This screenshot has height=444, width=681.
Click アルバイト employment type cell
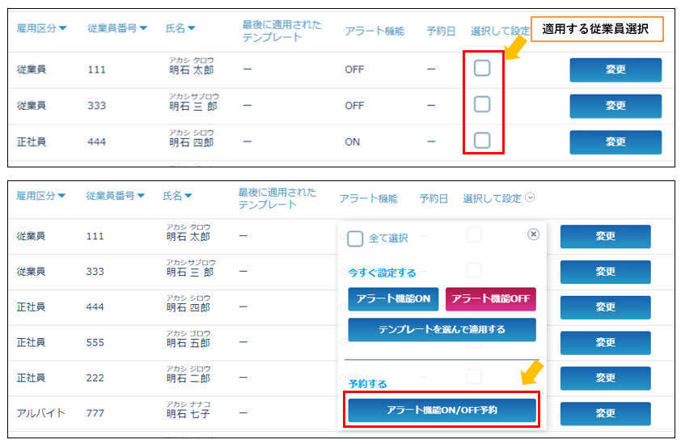[x=40, y=413]
